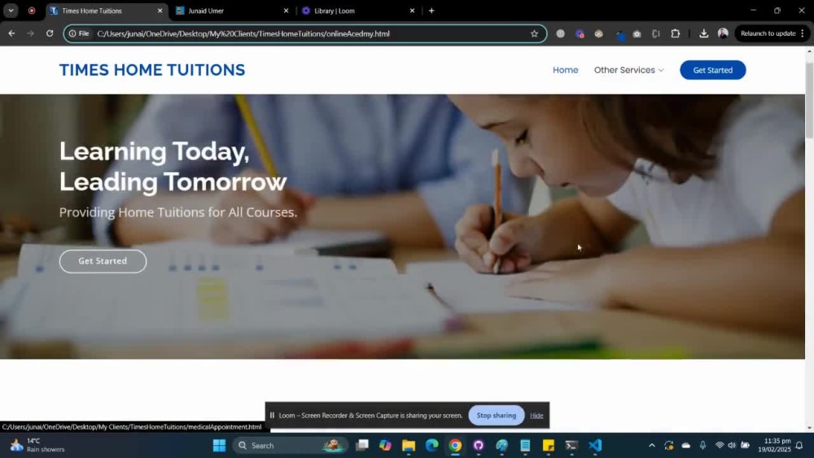Launch Copilot from the taskbar
The image size is (814, 458).
tap(385, 446)
